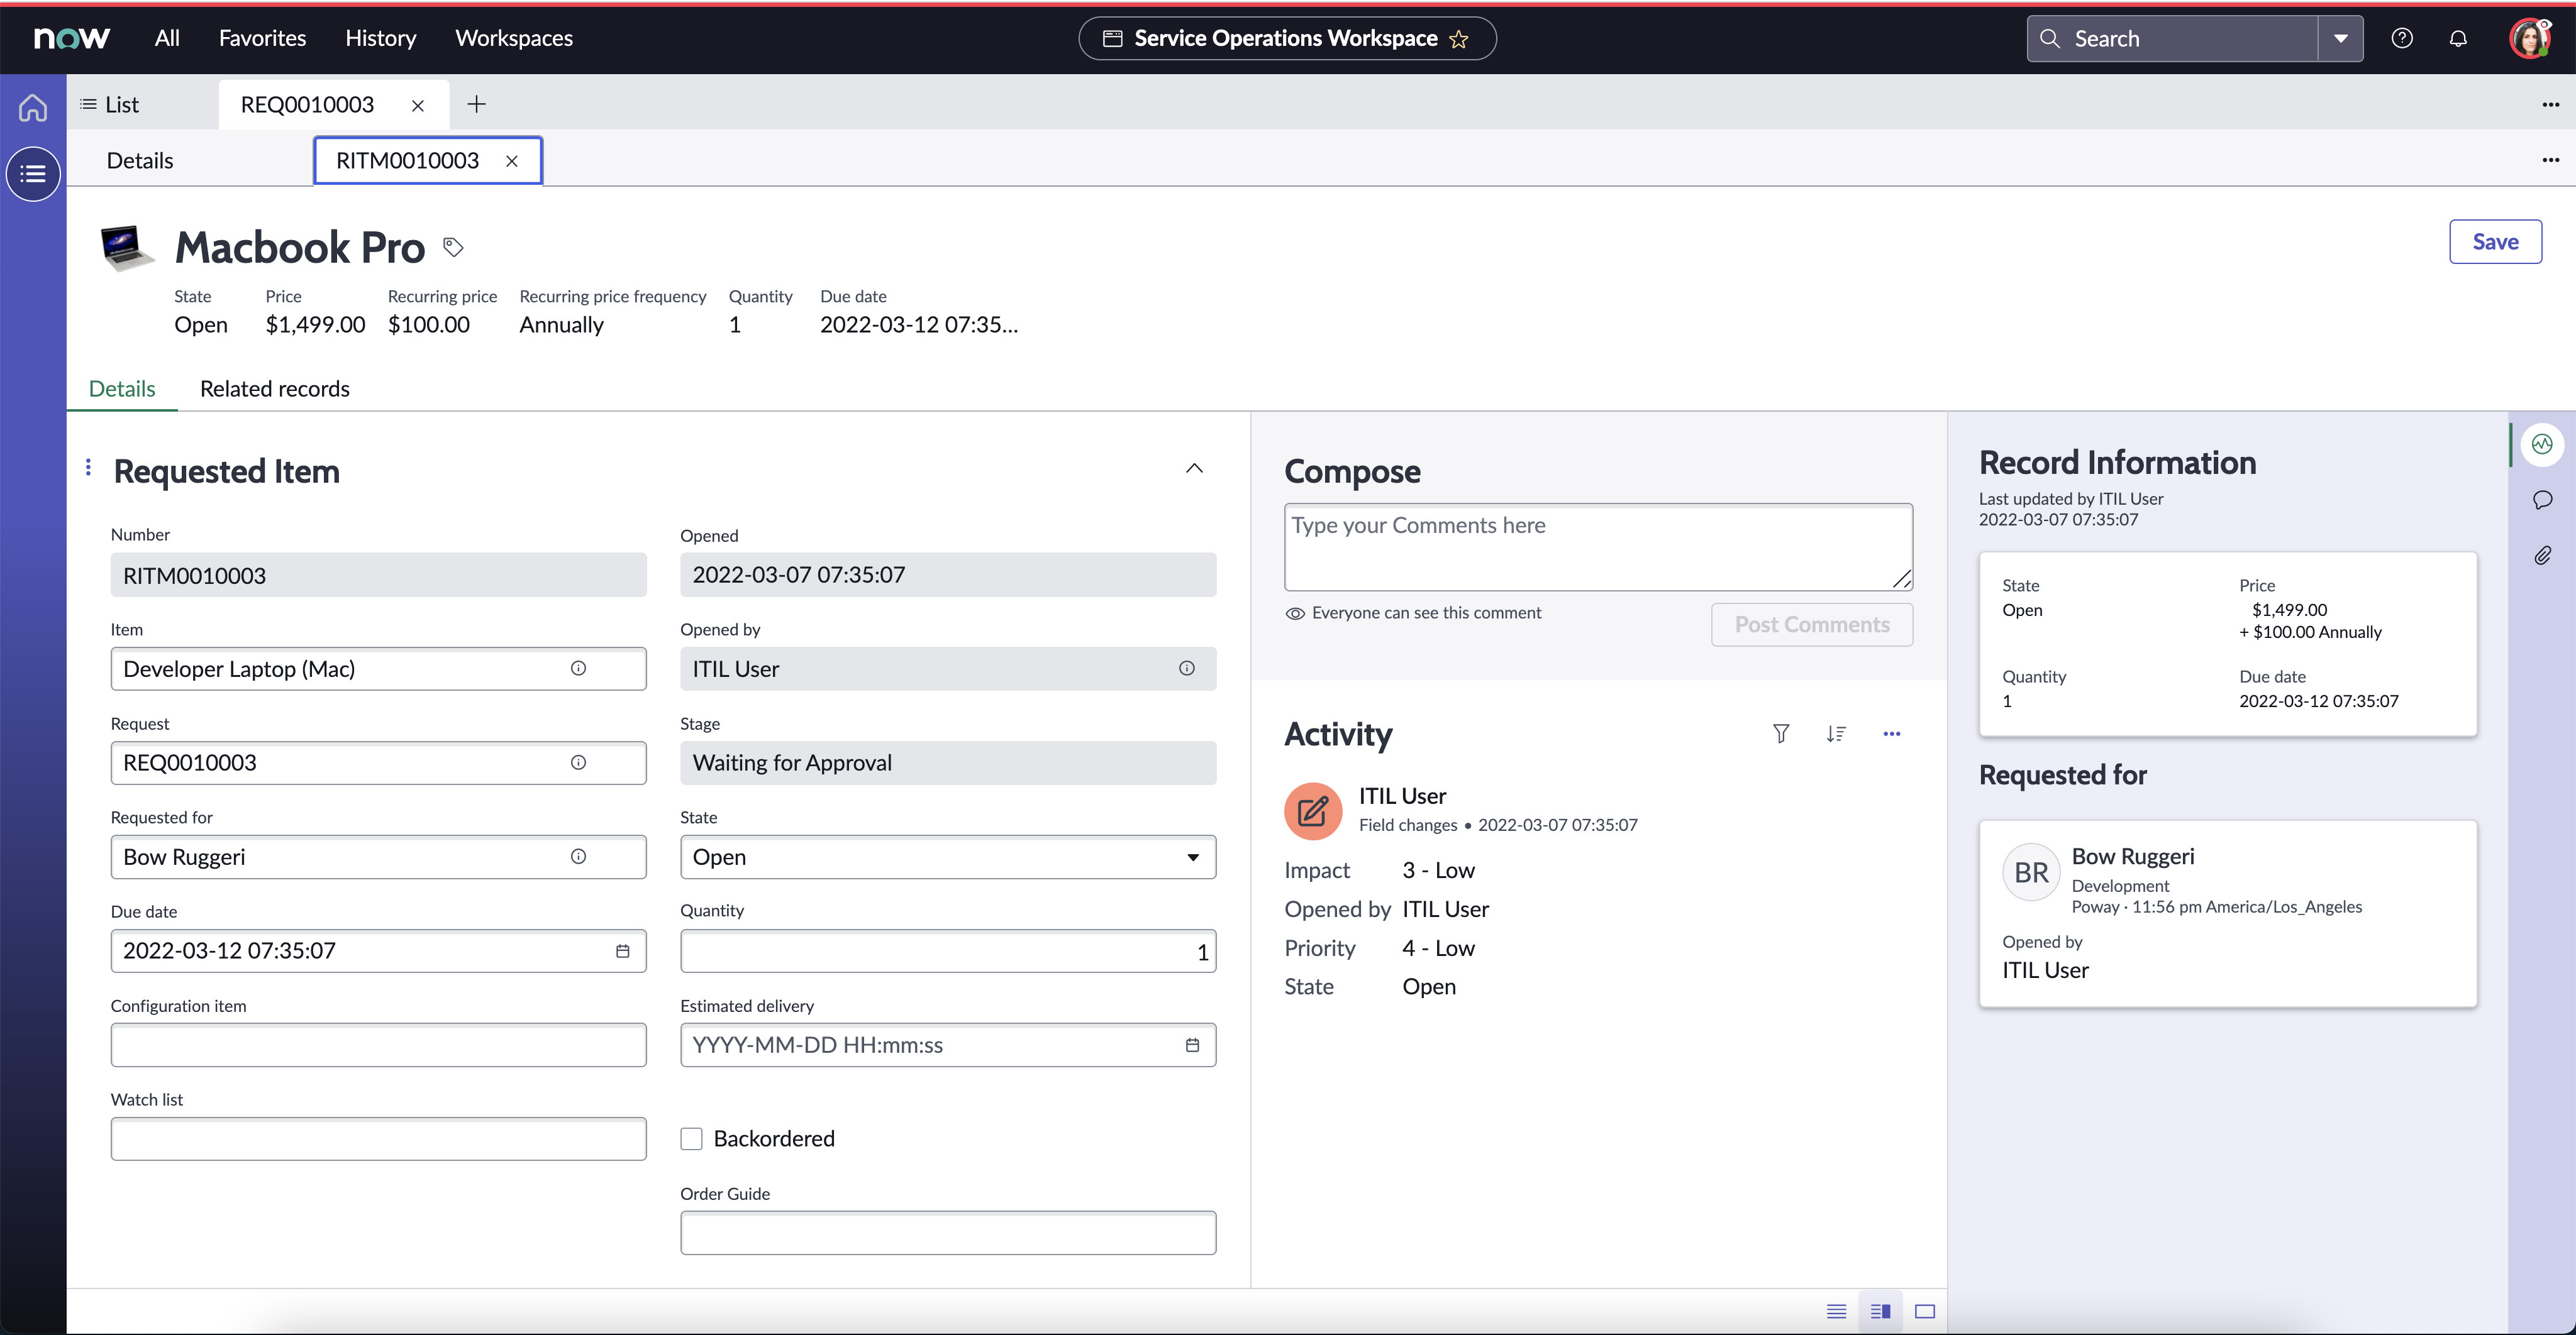2576x1335 pixels.
Task: Click the Activity sort order icon
Action: (1835, 733)
